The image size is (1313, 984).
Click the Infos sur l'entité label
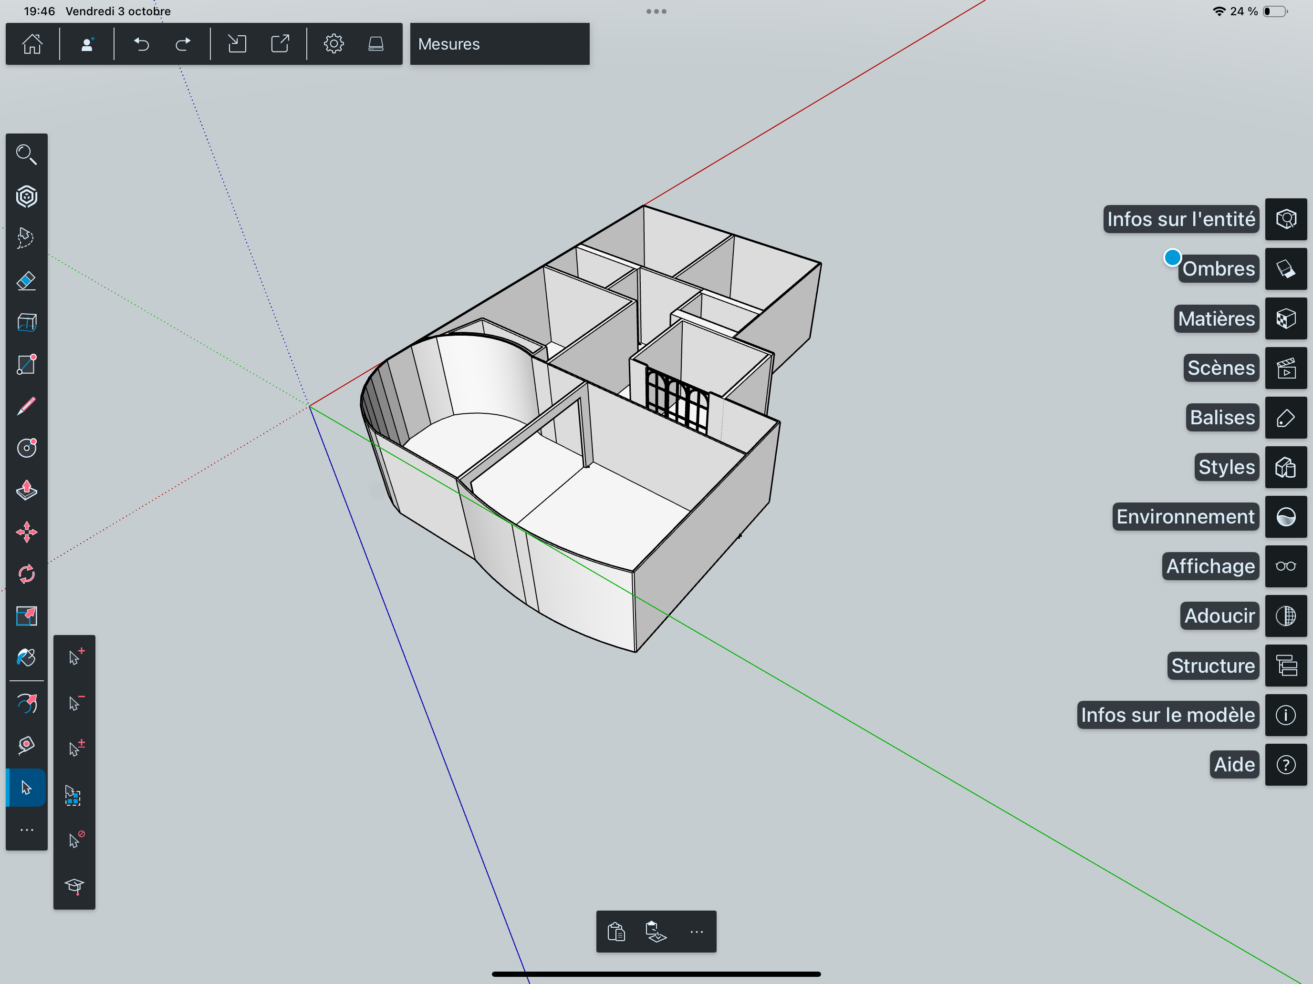1181,219
